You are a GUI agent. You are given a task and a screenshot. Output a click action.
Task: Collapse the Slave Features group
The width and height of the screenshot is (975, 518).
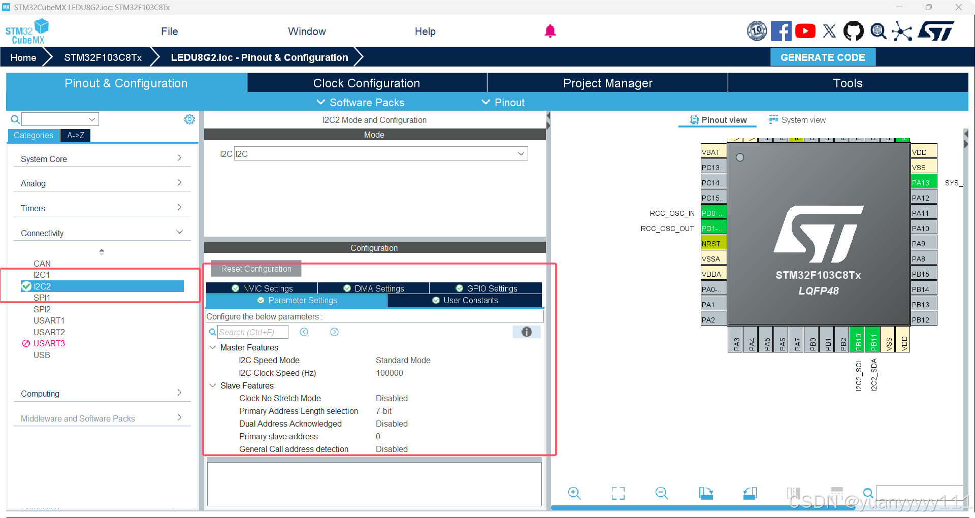pos(213,386)
